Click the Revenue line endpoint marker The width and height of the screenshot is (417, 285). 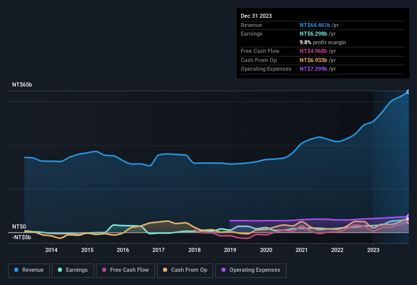pos(408,92)
